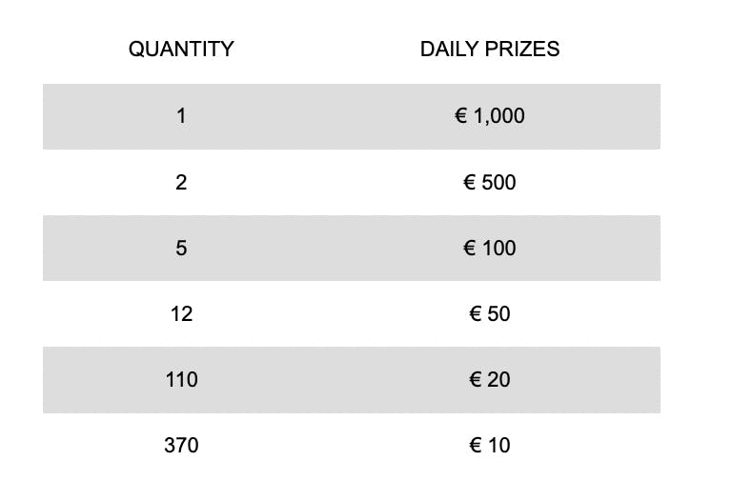This screenshot has width=732, height=501.
Task: Click quantity value 1 in first row
Action: (181, 115)
